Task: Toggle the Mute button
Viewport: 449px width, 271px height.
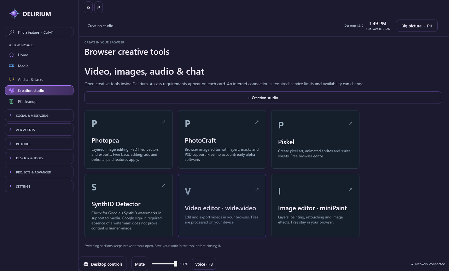Action: (x=140, y=264)
